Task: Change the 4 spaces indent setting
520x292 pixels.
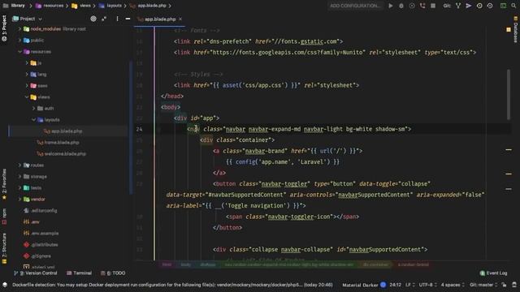Action: (x=453, y=285)
